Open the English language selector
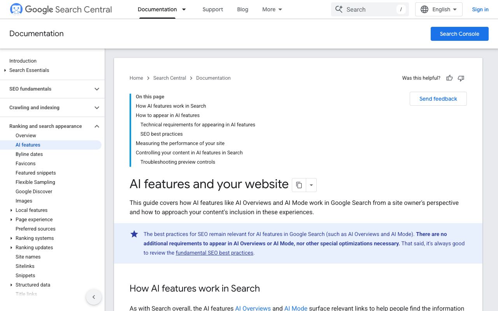The height and width of the screenshot is (311, 498). coord(439,9)
